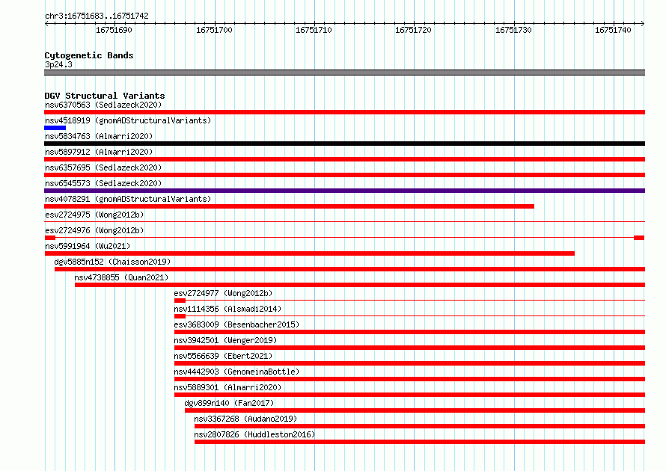This screenshot has height=471, width=666.
Task: Click the ruler position 16751700
Action: tap(214, 30)
